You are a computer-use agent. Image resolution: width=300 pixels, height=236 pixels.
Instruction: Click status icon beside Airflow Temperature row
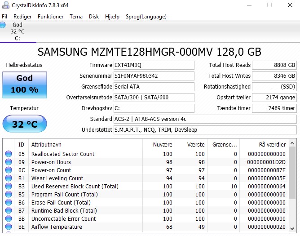tap(9, 227)
